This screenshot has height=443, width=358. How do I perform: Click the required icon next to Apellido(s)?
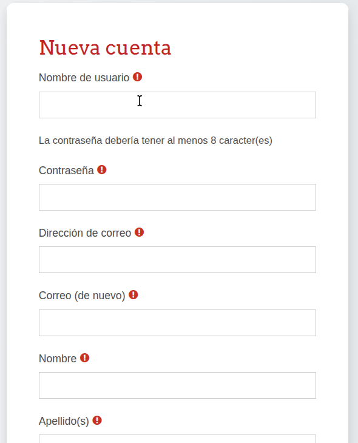point(97,421)
